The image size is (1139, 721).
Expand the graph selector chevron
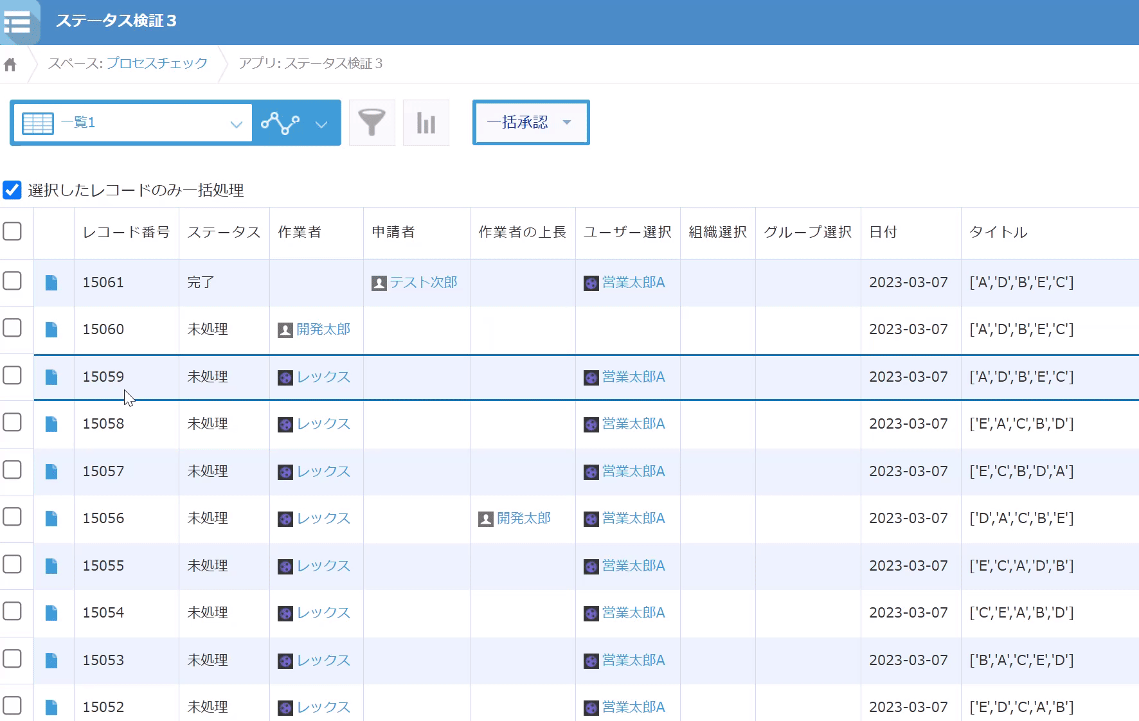click(x=321, y=123)
